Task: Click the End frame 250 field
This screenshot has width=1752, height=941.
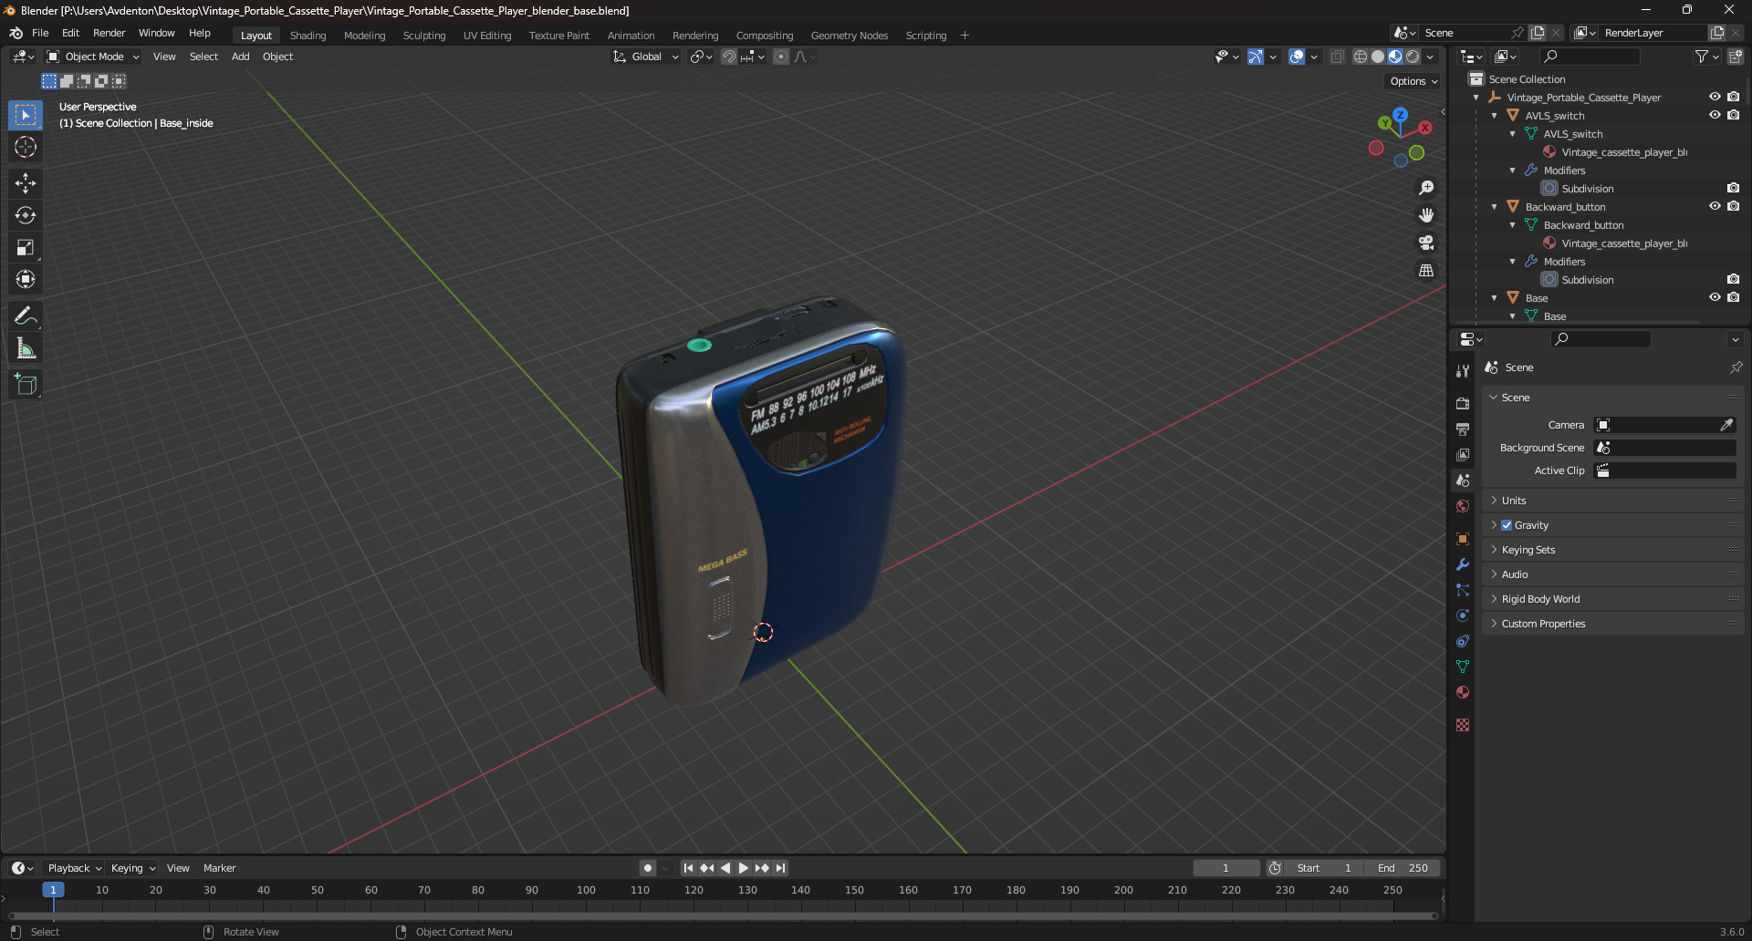Action: pos(1404,868)
